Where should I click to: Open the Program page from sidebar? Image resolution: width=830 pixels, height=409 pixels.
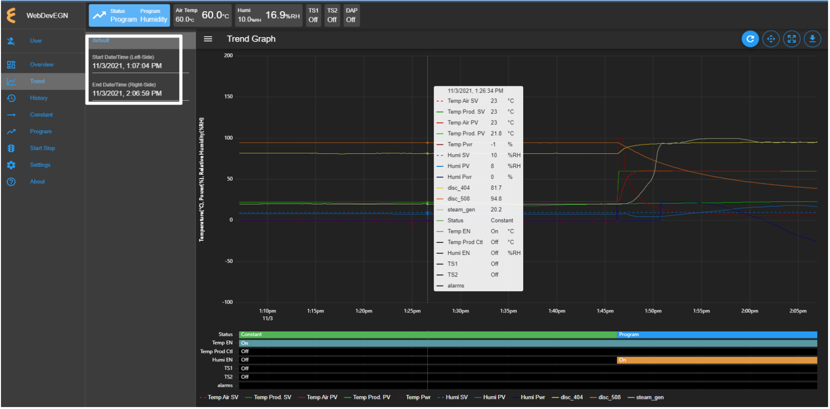pyautogui.click(x=41, y=131)
